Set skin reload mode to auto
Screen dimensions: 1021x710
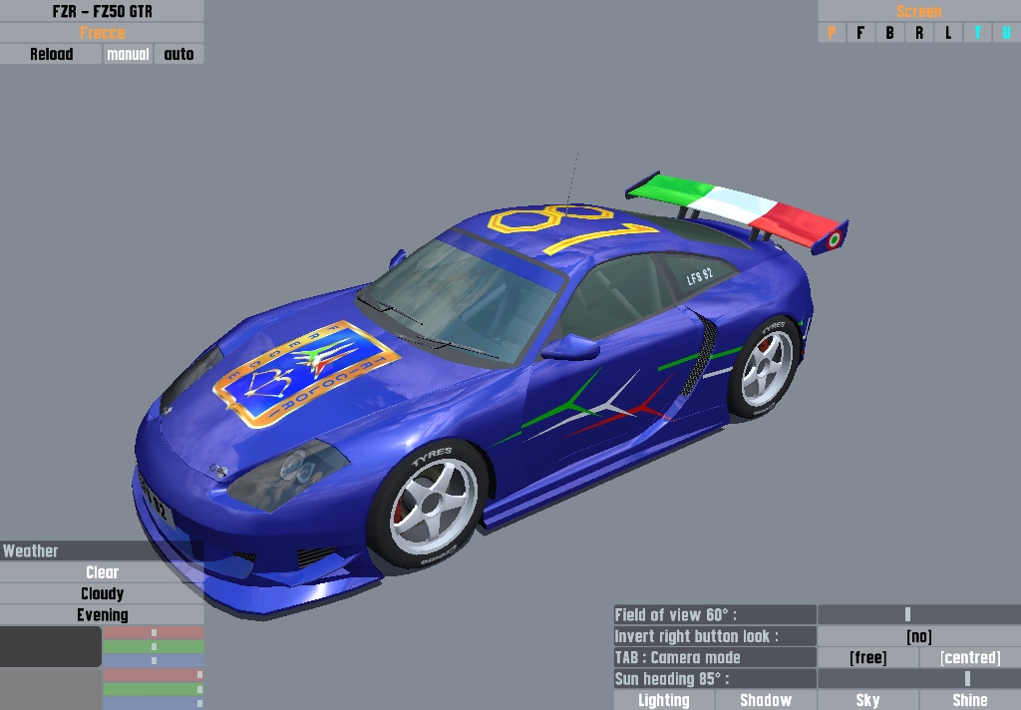179,54
